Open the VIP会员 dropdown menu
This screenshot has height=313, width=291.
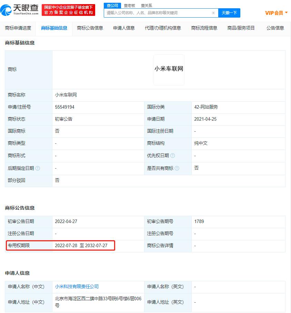(x=276, y=13)
